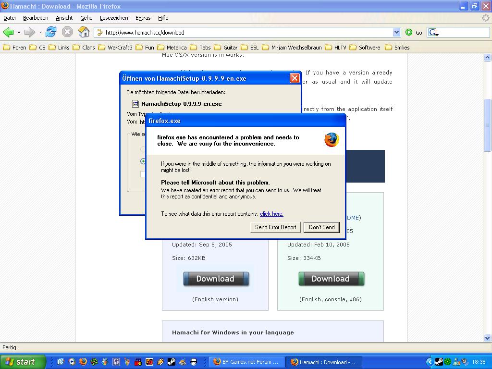Click the Windows start button
This screenshot has height=369, width=492.
coord(22,362)
